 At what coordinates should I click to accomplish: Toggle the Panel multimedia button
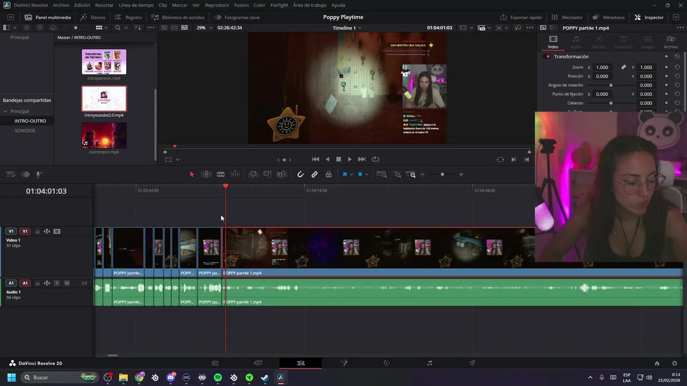[48, 17]
